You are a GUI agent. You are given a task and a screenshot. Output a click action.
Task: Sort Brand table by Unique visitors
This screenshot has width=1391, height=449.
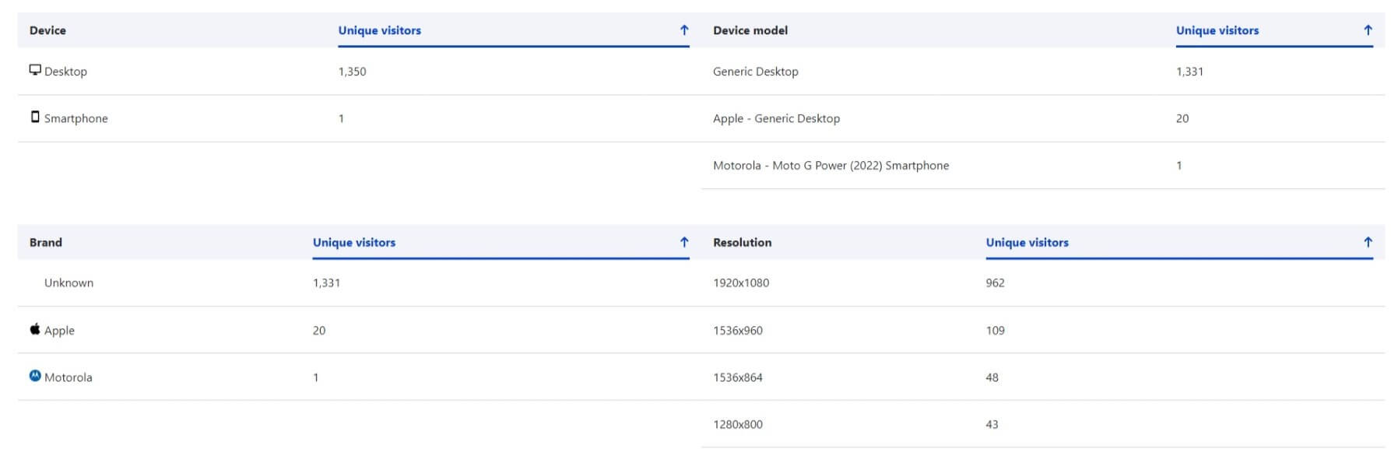(x=353, y=242)
